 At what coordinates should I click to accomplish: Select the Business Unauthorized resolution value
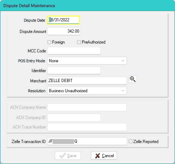68,91
